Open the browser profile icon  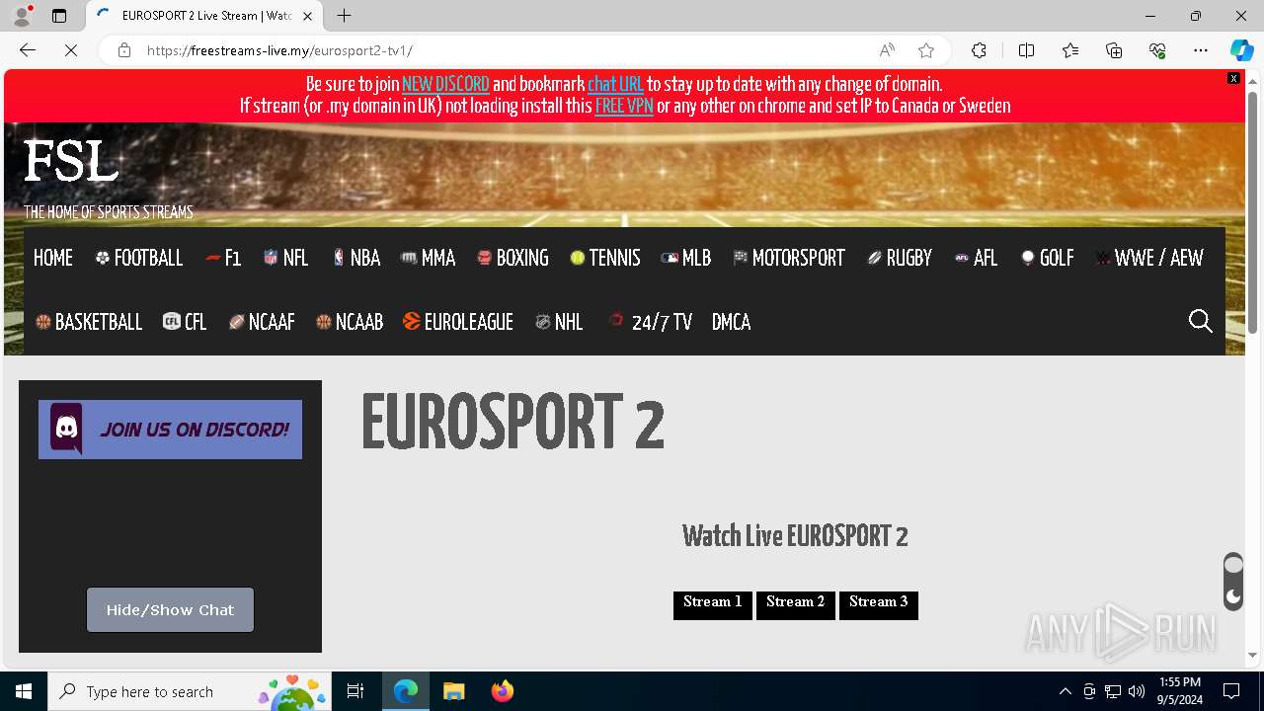coord(22,16)
